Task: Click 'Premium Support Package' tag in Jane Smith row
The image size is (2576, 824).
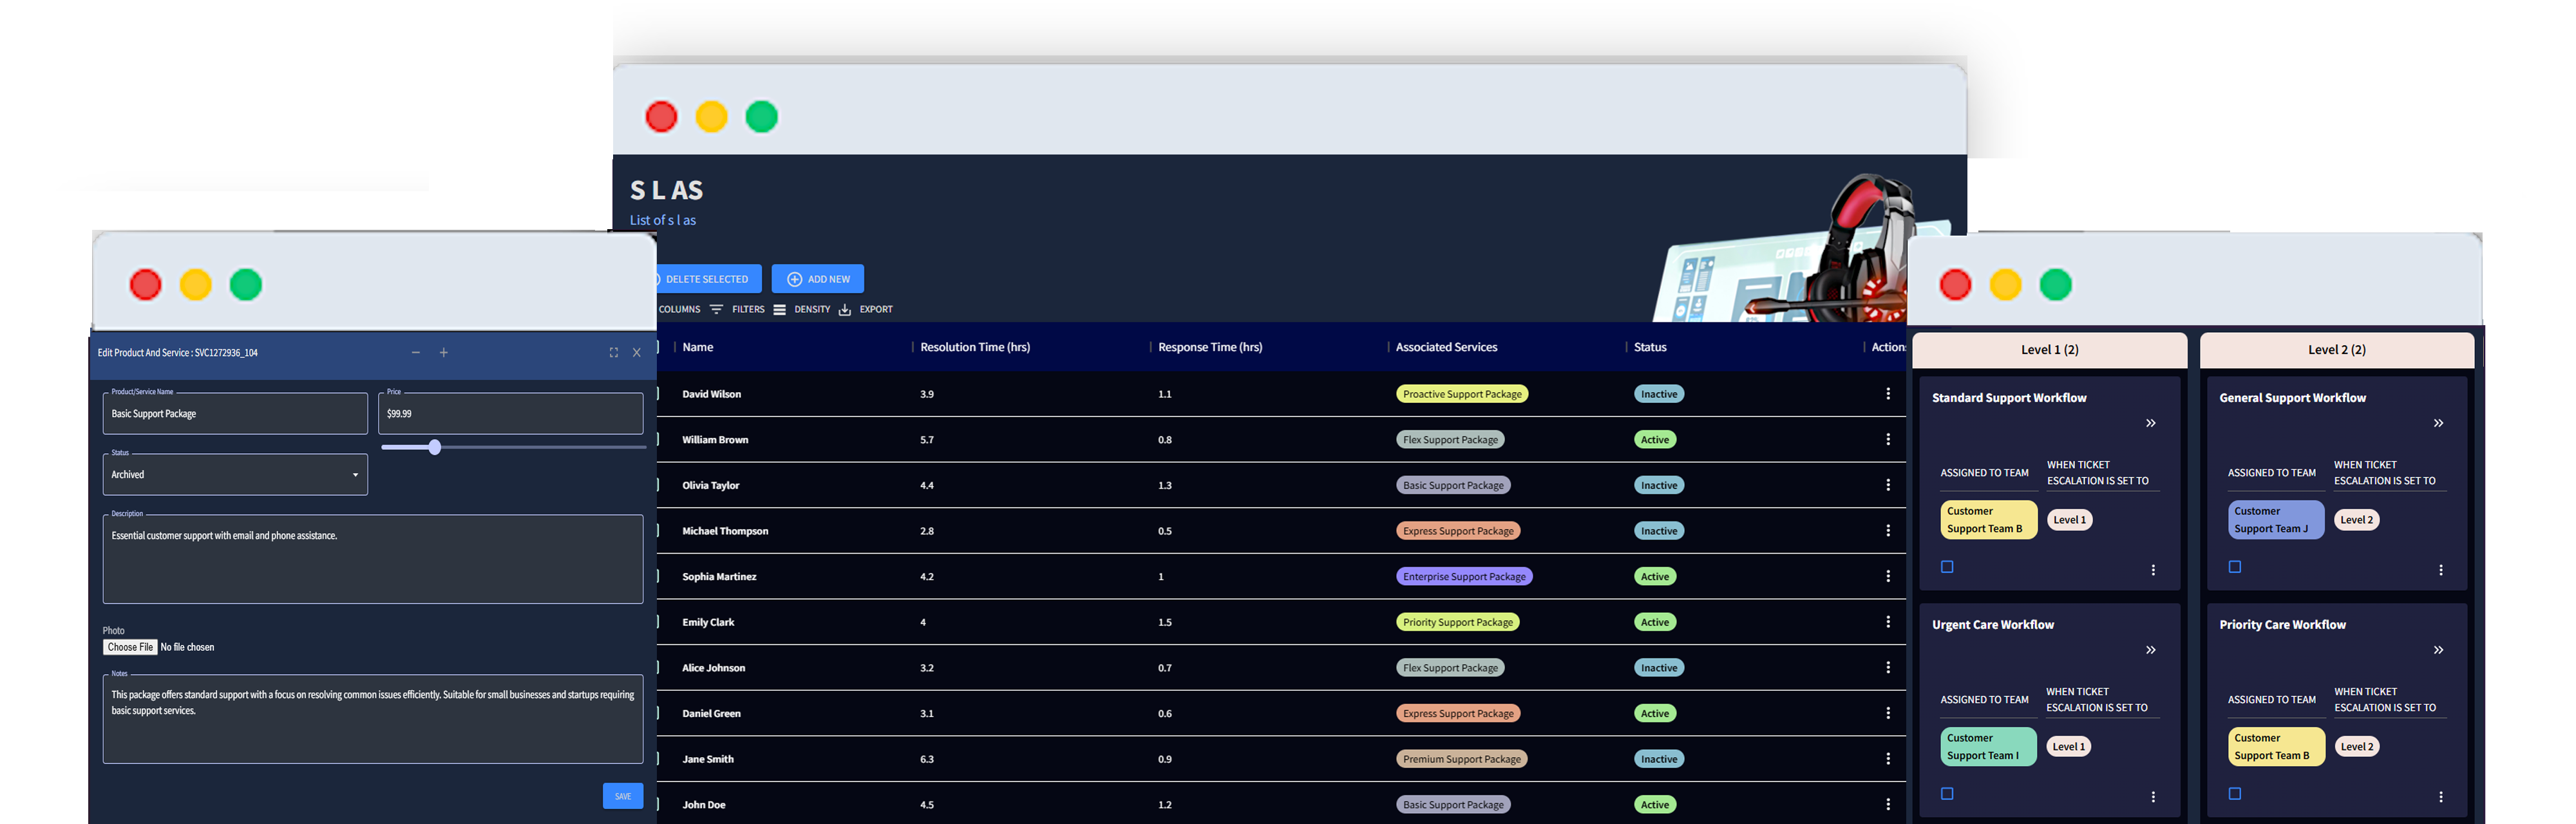Action: [x=1461, y=759]
